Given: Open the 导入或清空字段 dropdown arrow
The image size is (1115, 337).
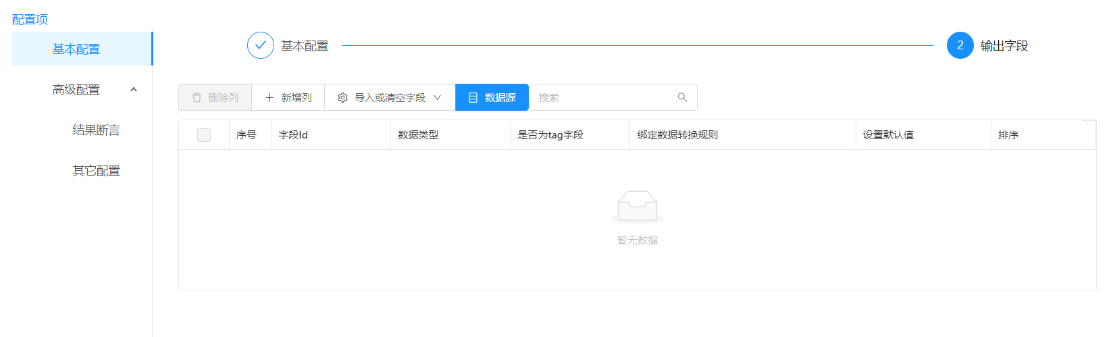Looking at the screenshot, I should 437,98.
